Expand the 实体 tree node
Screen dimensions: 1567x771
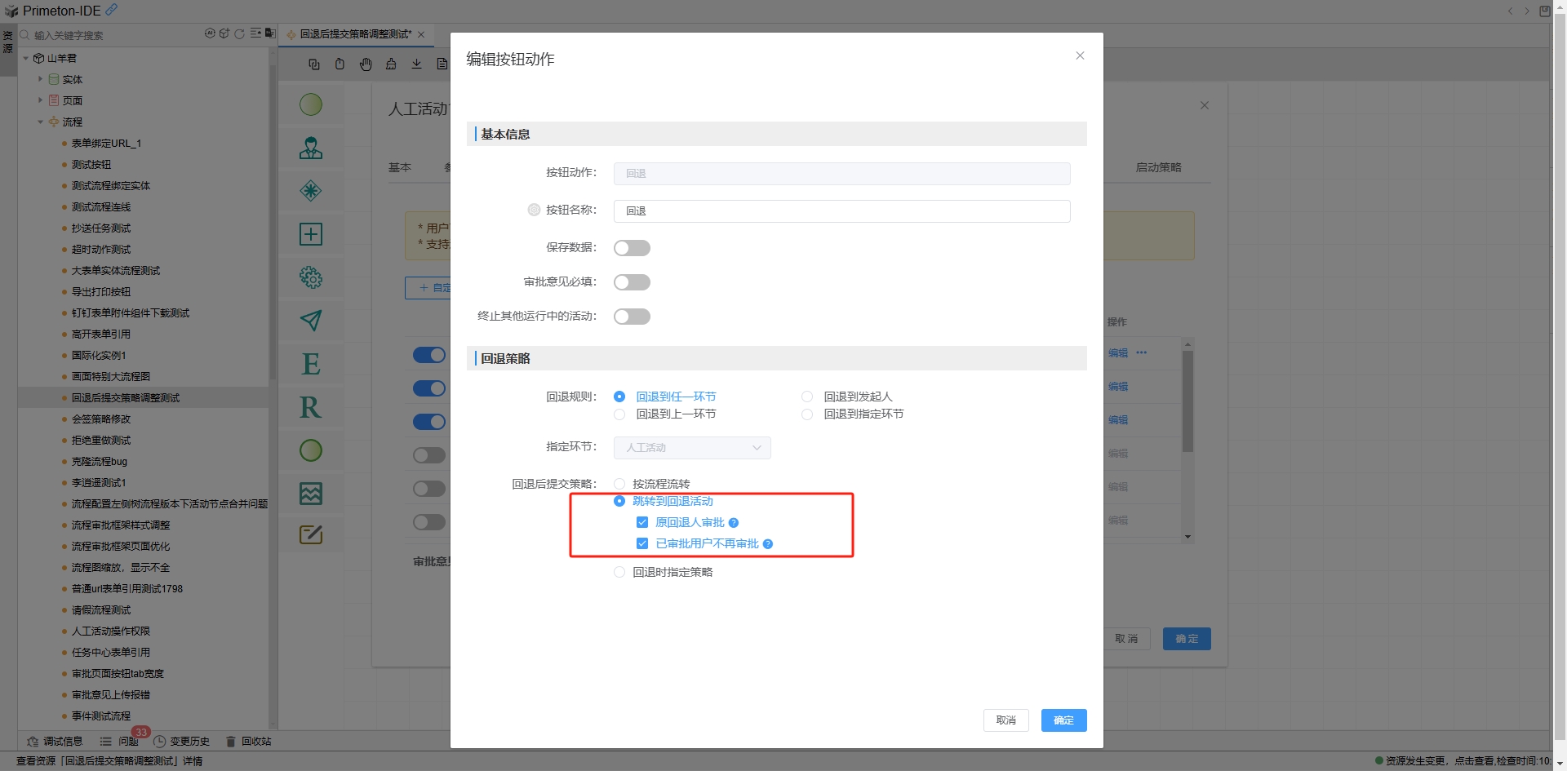[x=40, y=79]
